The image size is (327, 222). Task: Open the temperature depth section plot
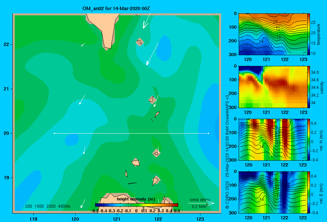click(273, 34)
